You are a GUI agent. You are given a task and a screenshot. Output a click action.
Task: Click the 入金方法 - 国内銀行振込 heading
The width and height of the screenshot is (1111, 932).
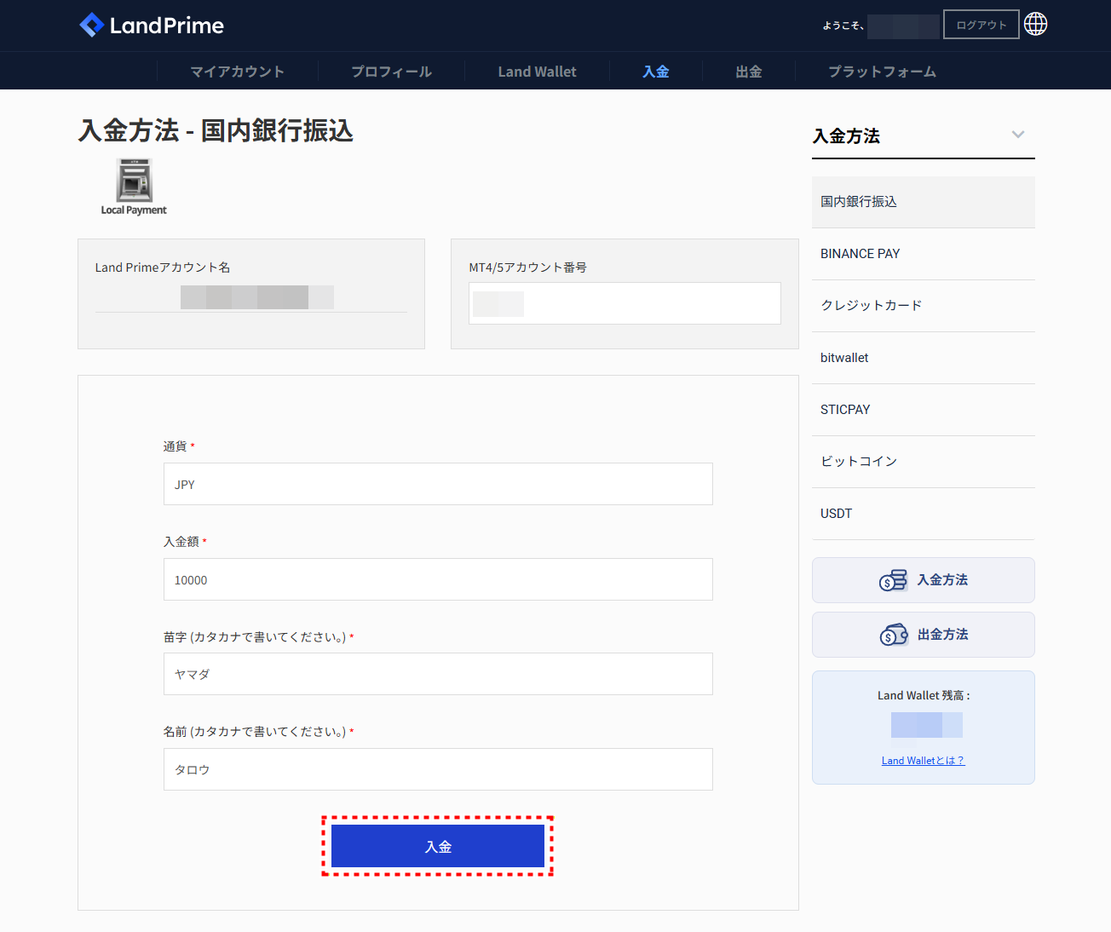pos(216,130)
